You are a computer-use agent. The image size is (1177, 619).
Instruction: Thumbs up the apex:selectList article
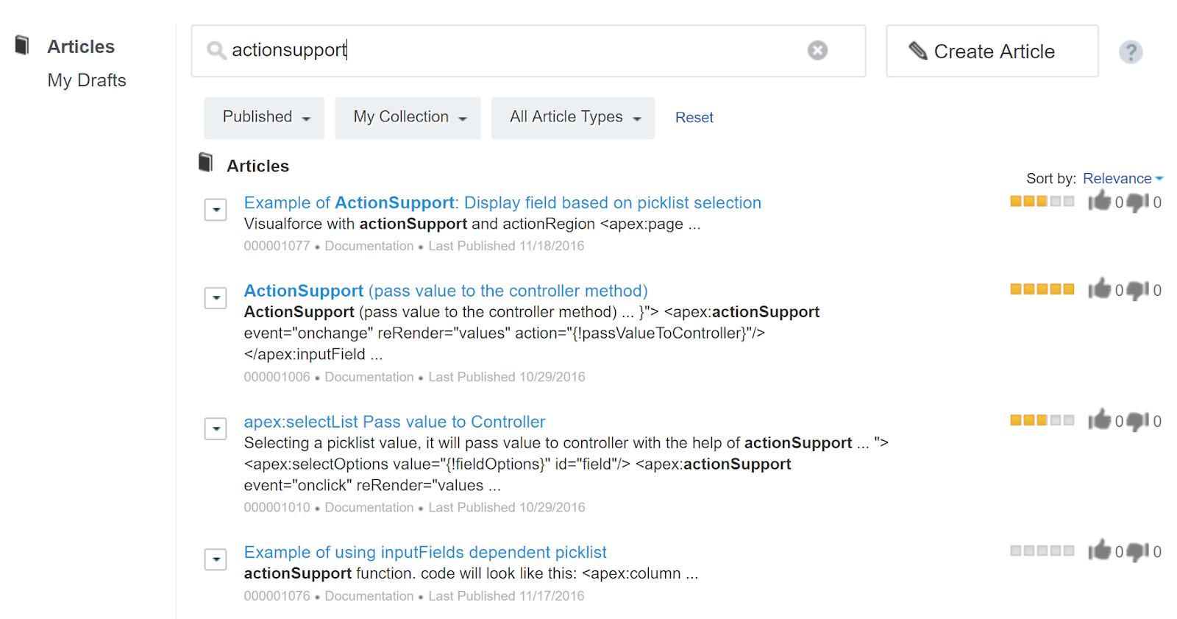click(1100, 420)
